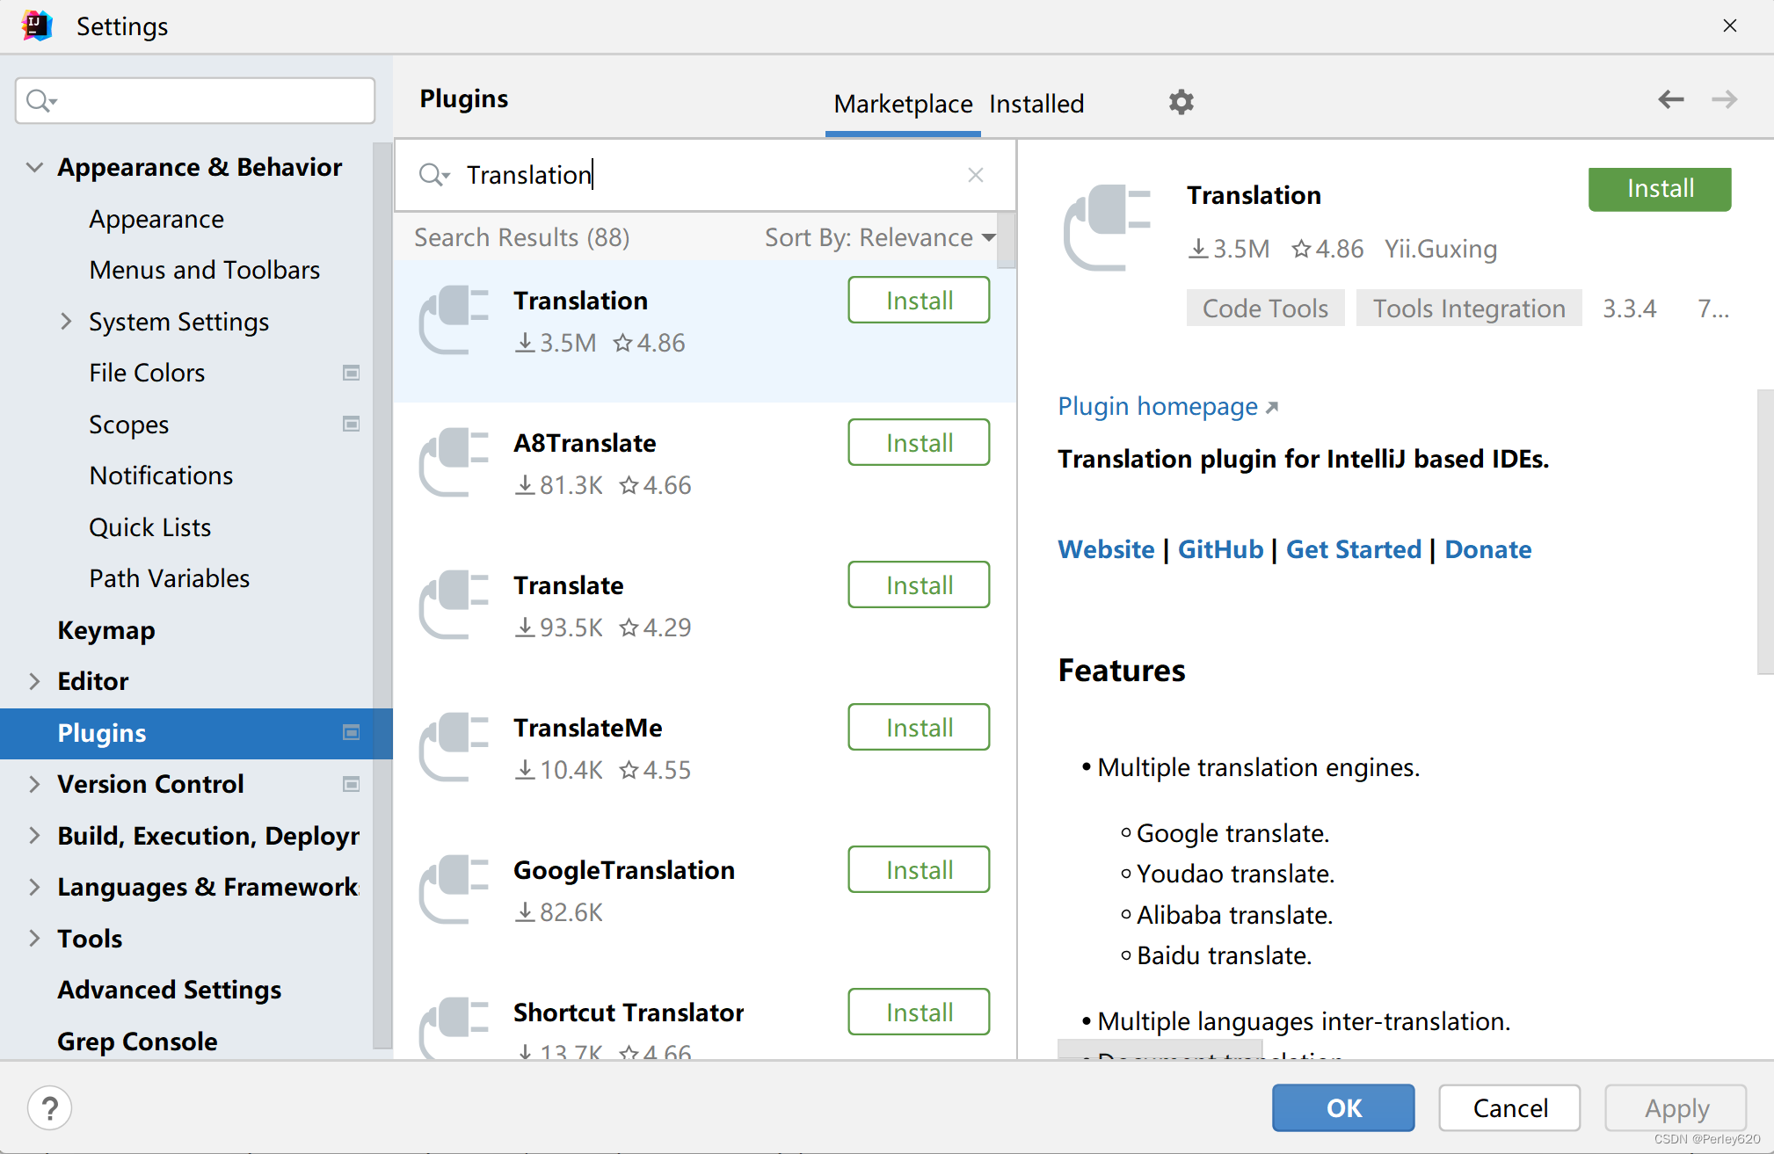Install the GoogleTranslation plugin
Viewport: 1774px width, 1154px height.
919,870
